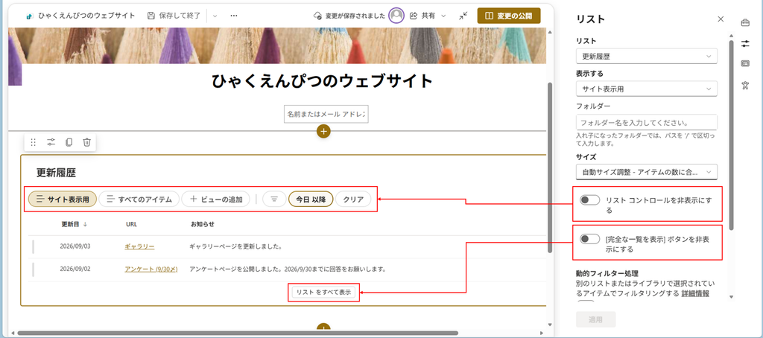Click the 変更の公開 publish button
Image resolution: width=763 pixels, height=338 pixels.
tap(509, 16)
